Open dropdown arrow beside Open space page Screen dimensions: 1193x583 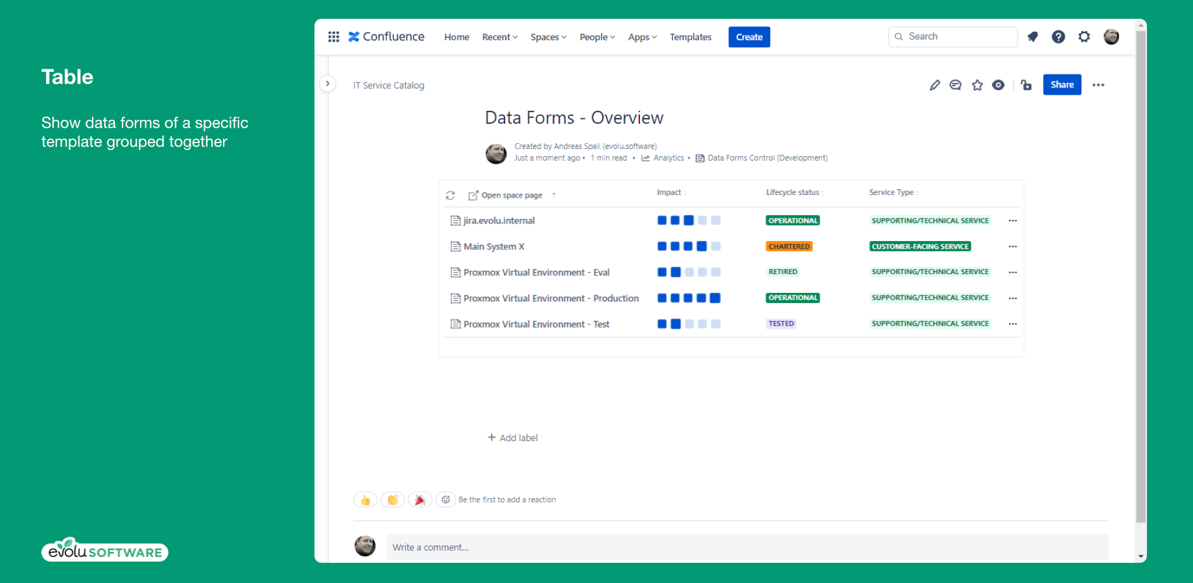[x=554, y=194]
